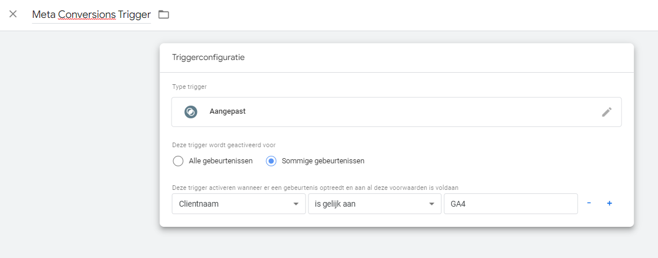Click the 'Type trigger' label
The image size is (658, 258).
(x=189, y=87)
